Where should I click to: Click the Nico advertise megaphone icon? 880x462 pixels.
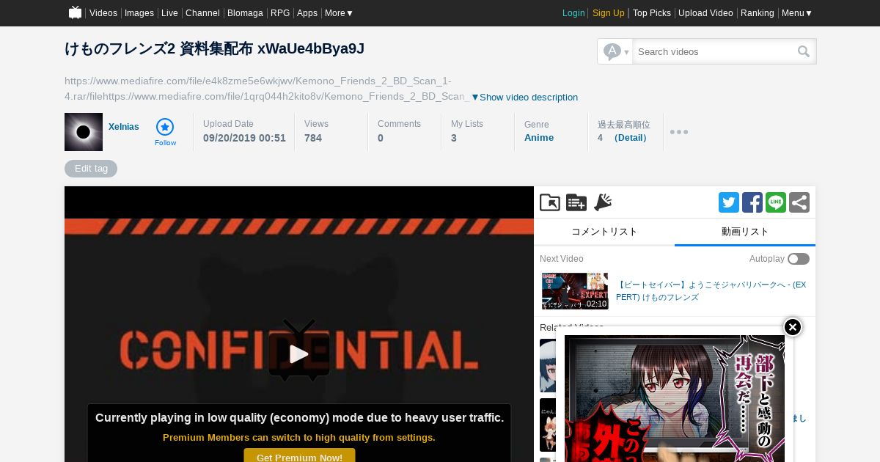[603, 202]
